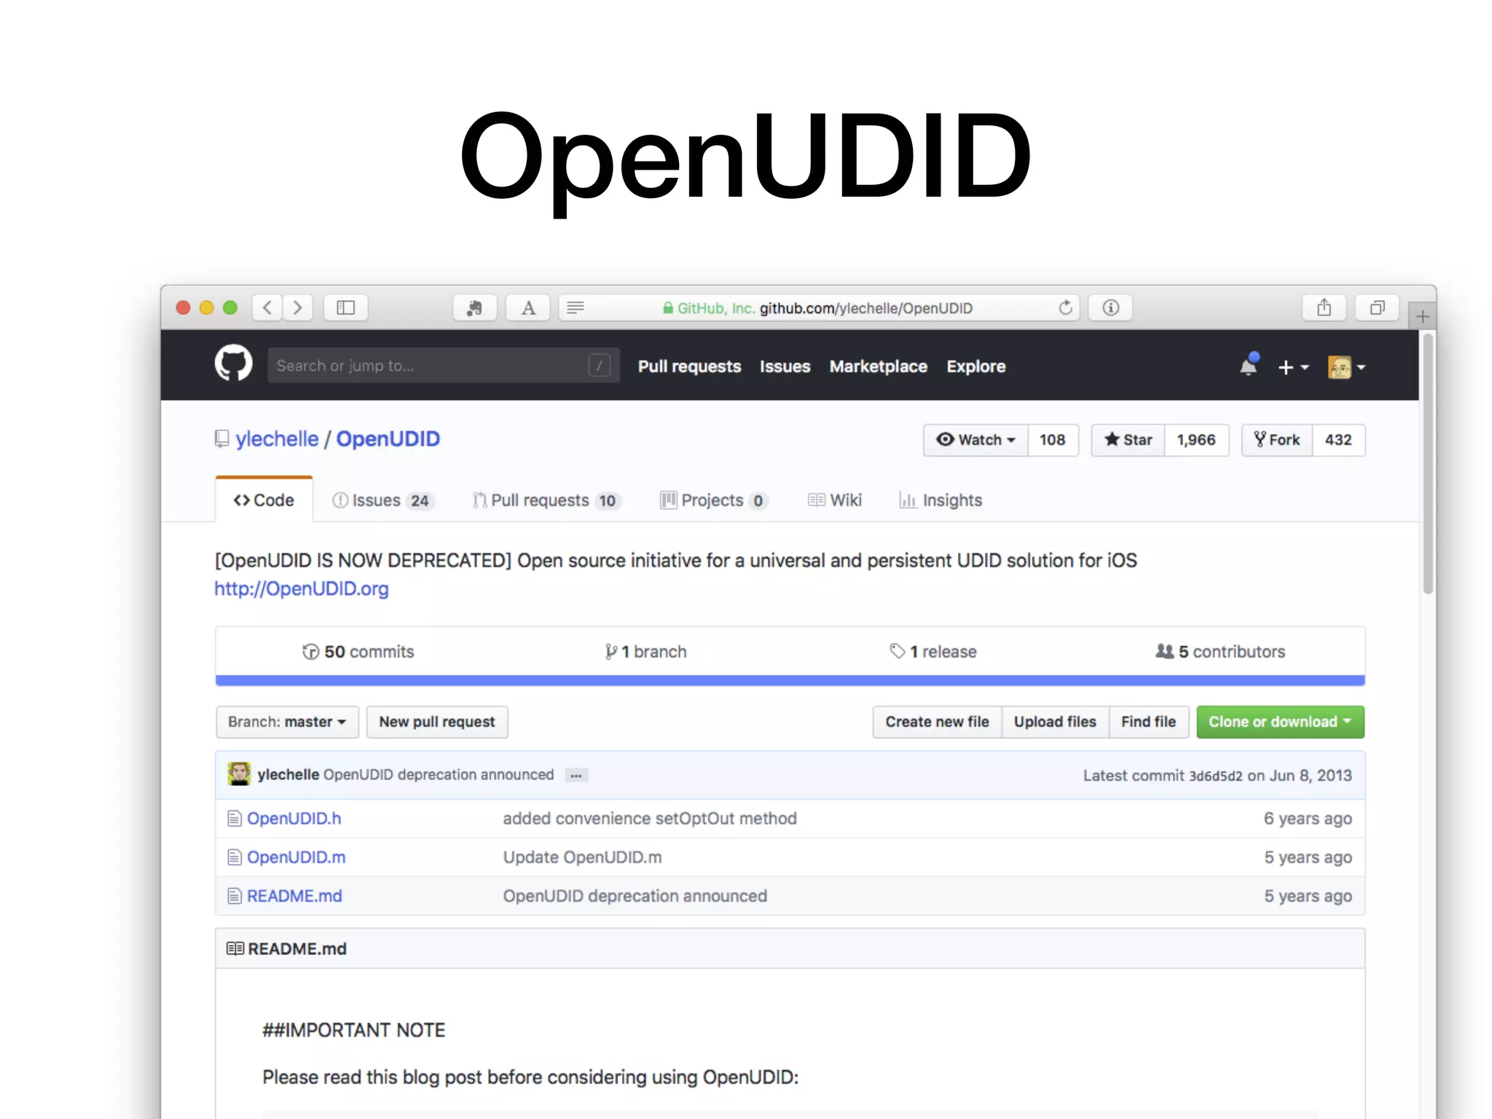Open the ylechelle owner link
Viewport: 1492px width, 1119px height.
tap(277, 439)
